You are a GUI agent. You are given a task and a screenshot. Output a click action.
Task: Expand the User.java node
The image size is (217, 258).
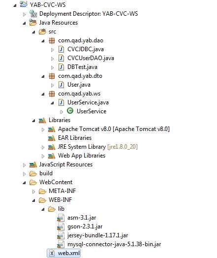53,85
